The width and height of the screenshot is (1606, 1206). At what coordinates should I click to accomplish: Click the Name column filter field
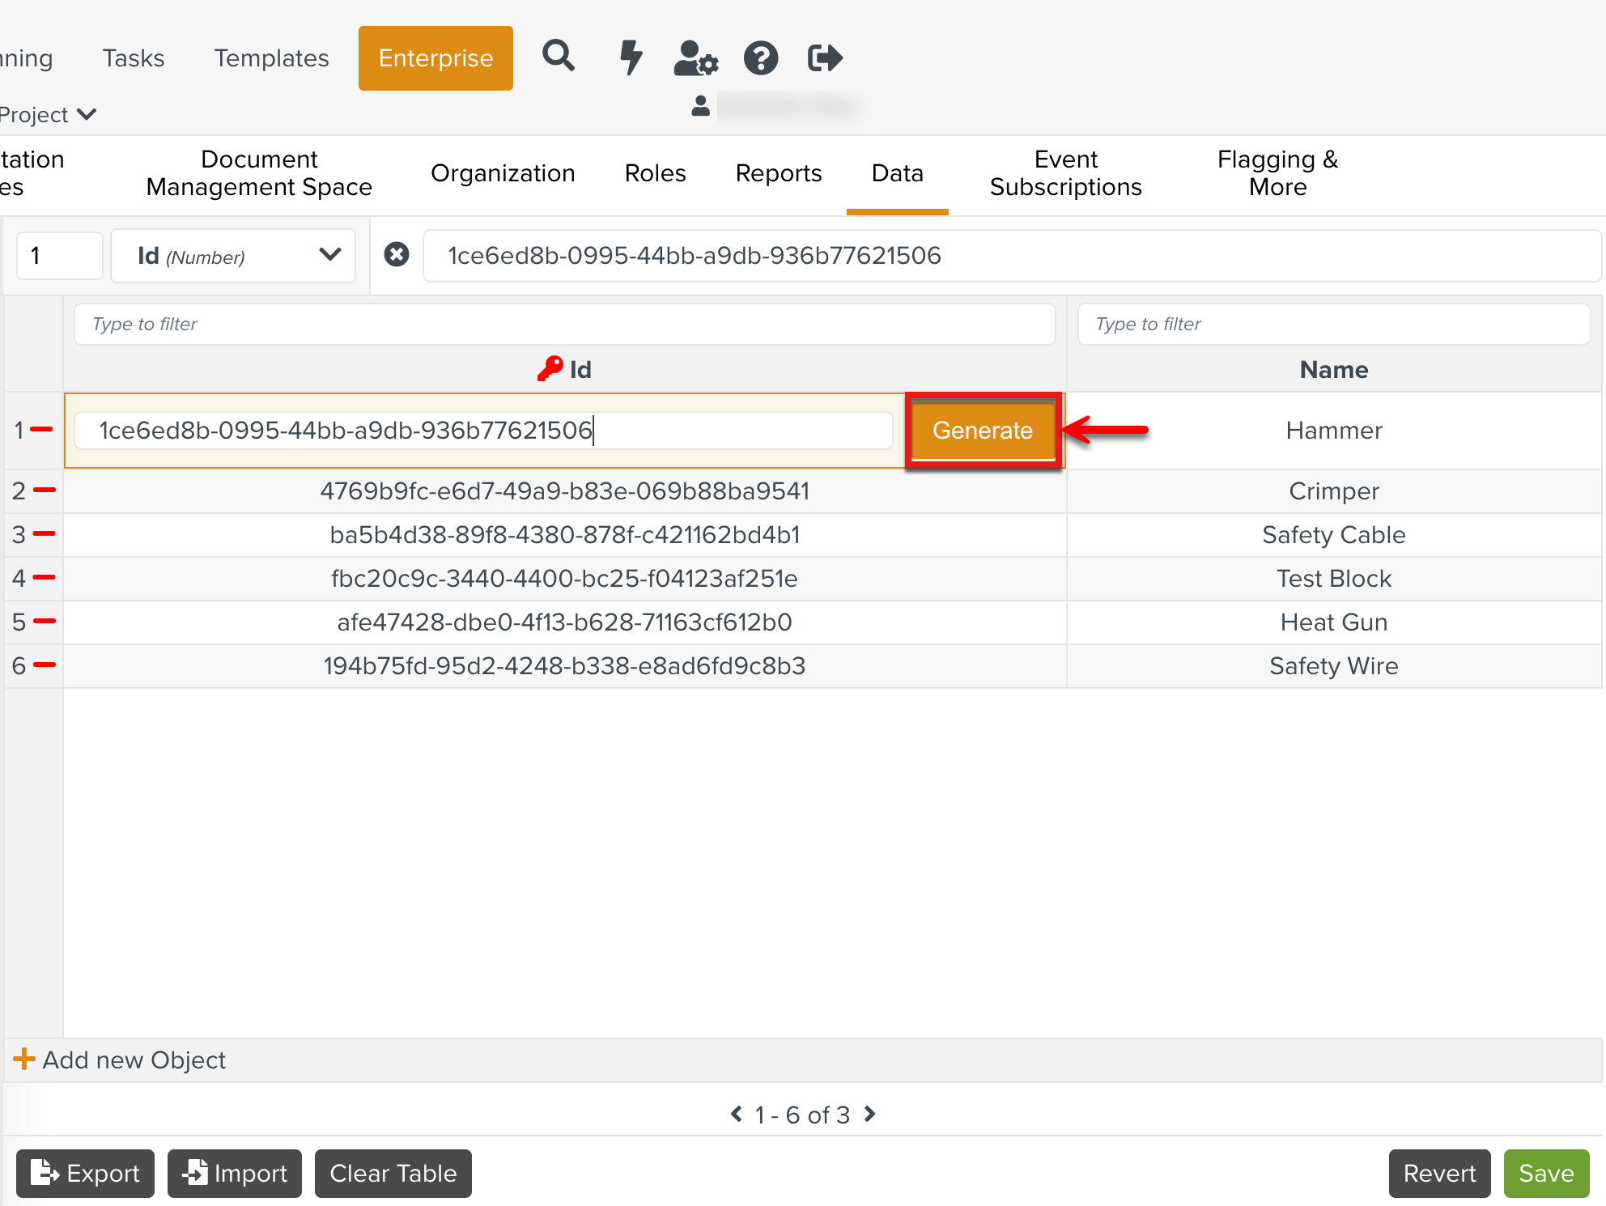(1333, 325)
